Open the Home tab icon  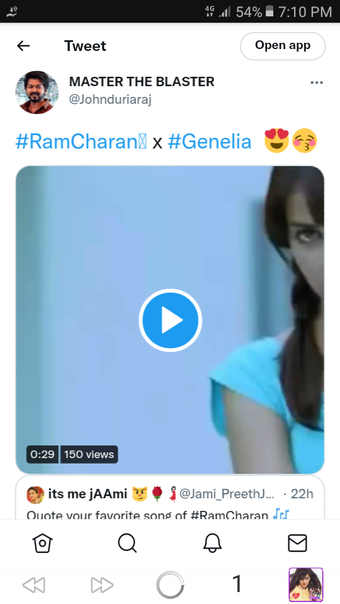pos(42,544)
